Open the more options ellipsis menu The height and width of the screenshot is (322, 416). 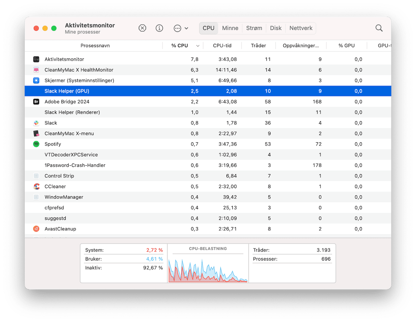point(181,28)
